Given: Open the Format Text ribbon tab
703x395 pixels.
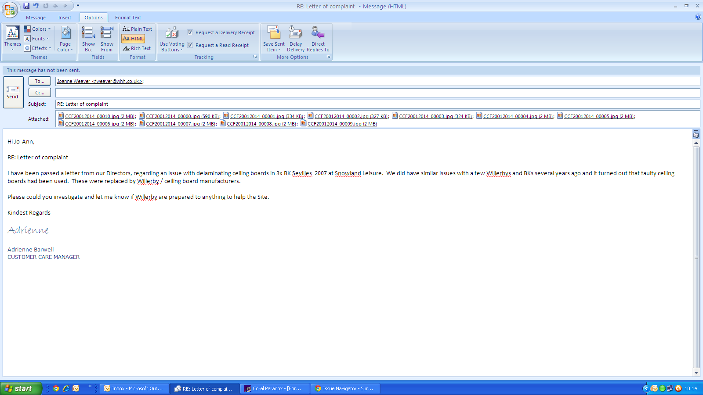Looking at the screenshot, I should [x=128, y=18].
